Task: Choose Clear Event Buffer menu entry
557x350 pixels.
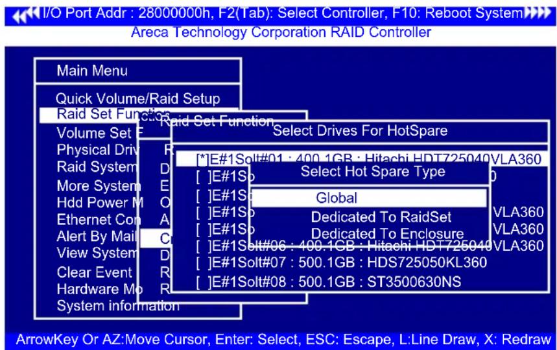Action: click(95, 273)
